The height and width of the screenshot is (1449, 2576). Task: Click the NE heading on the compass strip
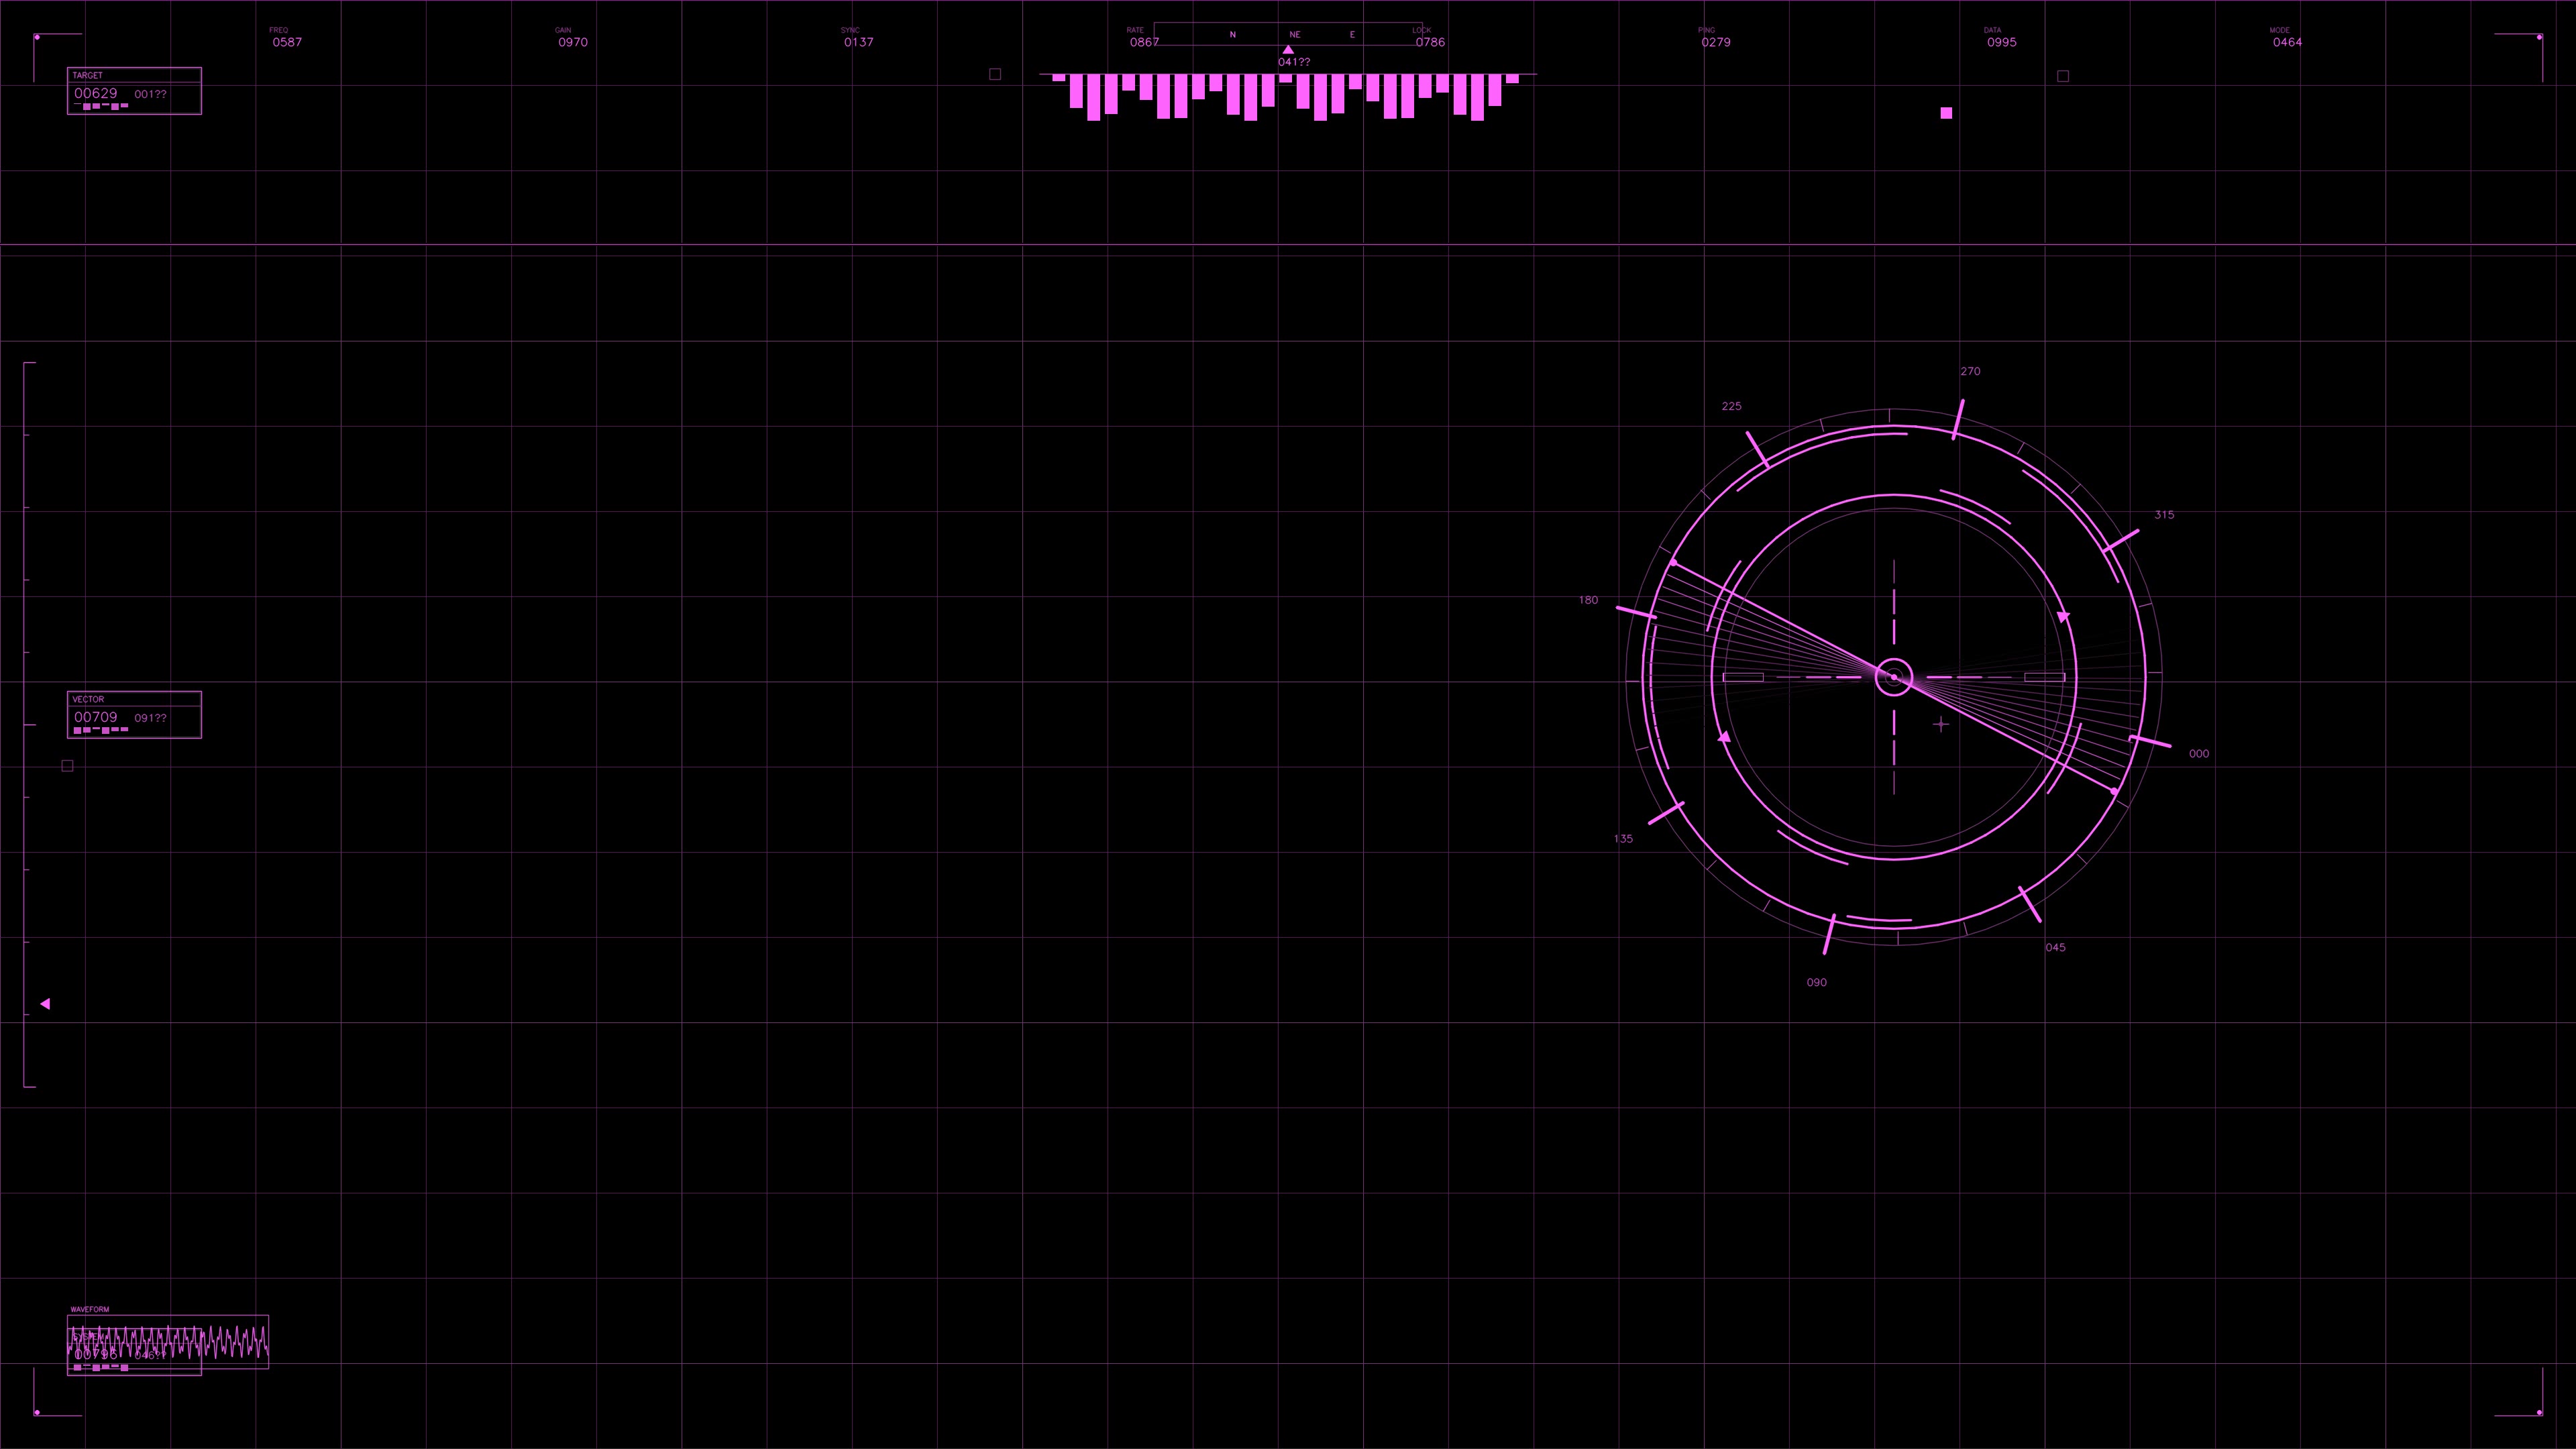click(1296, 34)
